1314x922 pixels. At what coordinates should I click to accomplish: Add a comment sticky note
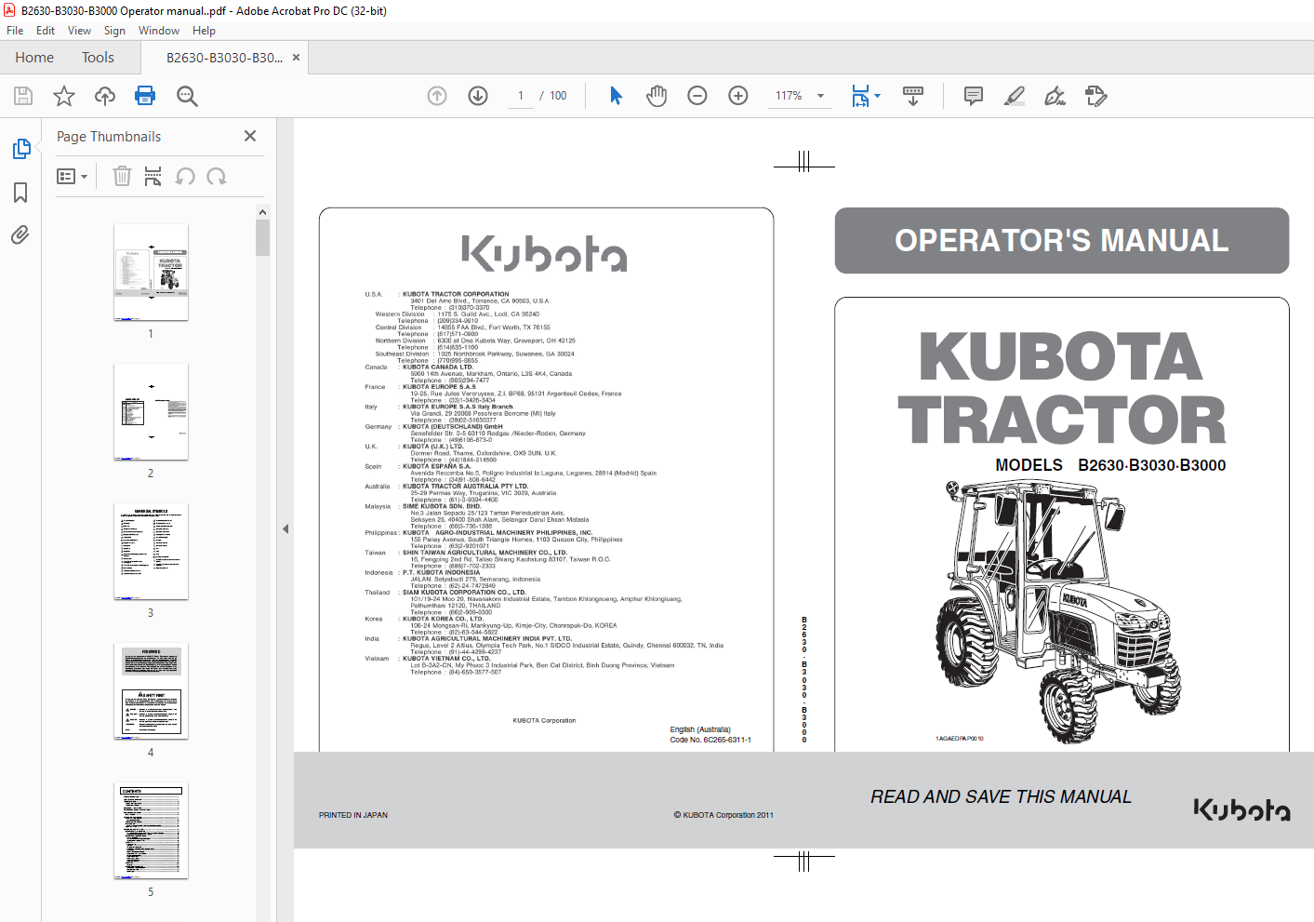point(974,96)
